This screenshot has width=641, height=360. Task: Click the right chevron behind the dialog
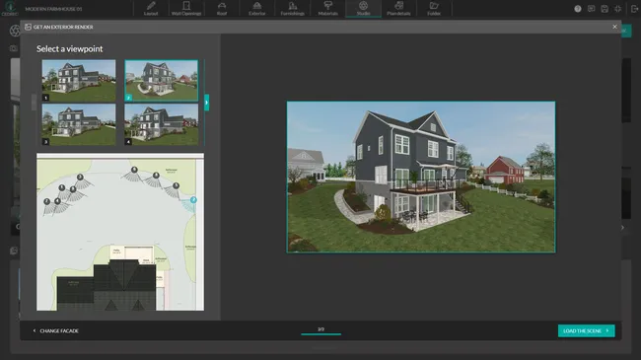pyautogui.click(x=623, y=228)
